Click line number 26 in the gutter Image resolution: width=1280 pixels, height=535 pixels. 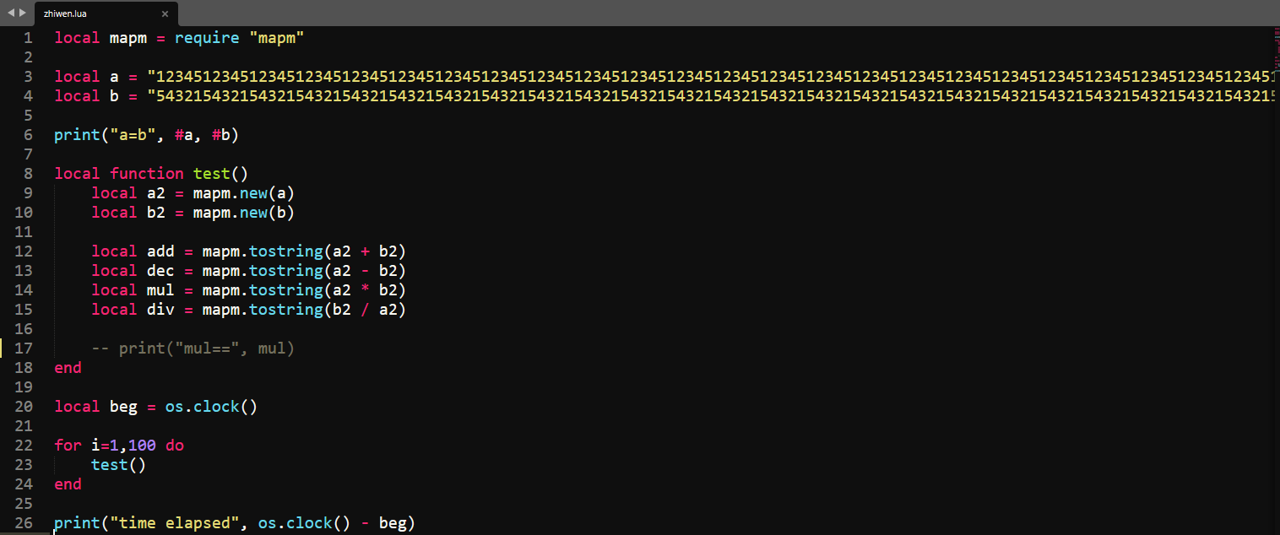(24, 522)
